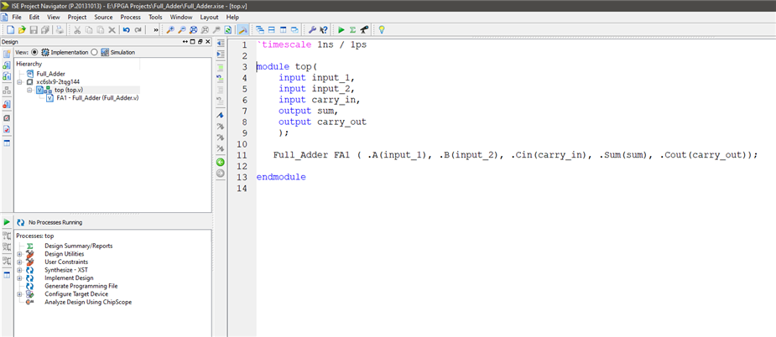Collapse the xc6slx9-2tqg144 device node
The height and width of the screenshot is (337, 776).
(20, 81)
